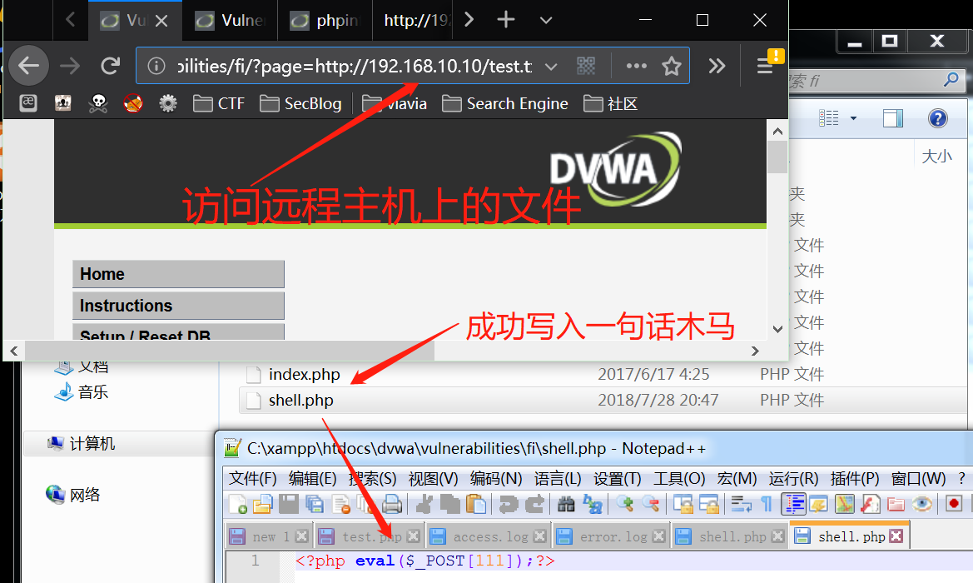Start macro recording with the red dot icon
The image size is (973, 583).
(954, 504)
